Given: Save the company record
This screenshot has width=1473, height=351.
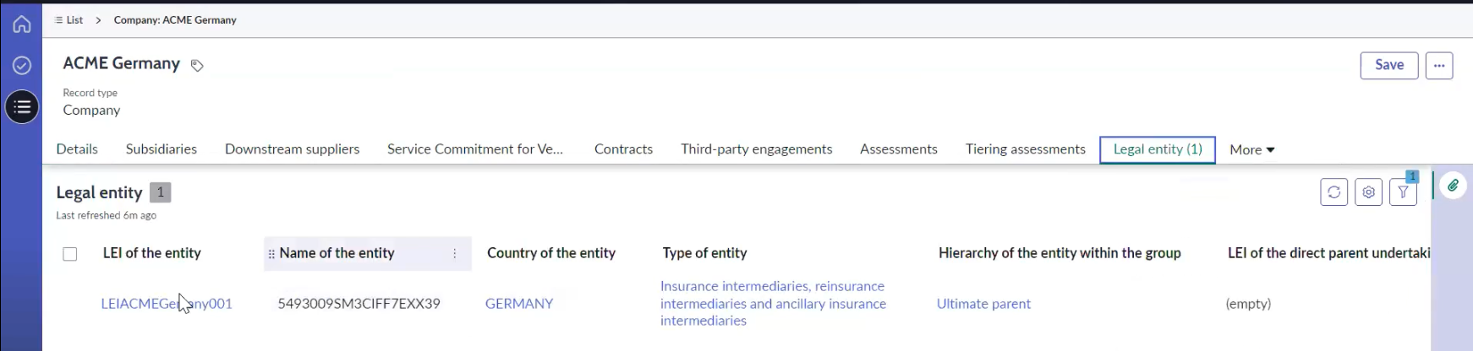Looking at the screenshot, I should click(1389, 65).
